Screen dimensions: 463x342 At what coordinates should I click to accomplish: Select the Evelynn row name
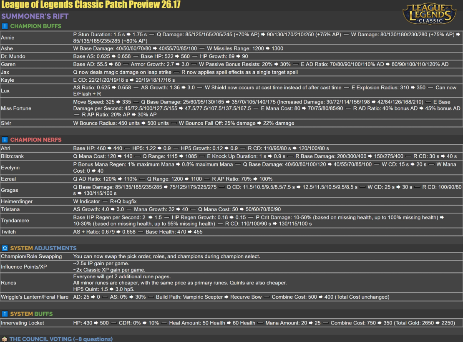[10, 168]
